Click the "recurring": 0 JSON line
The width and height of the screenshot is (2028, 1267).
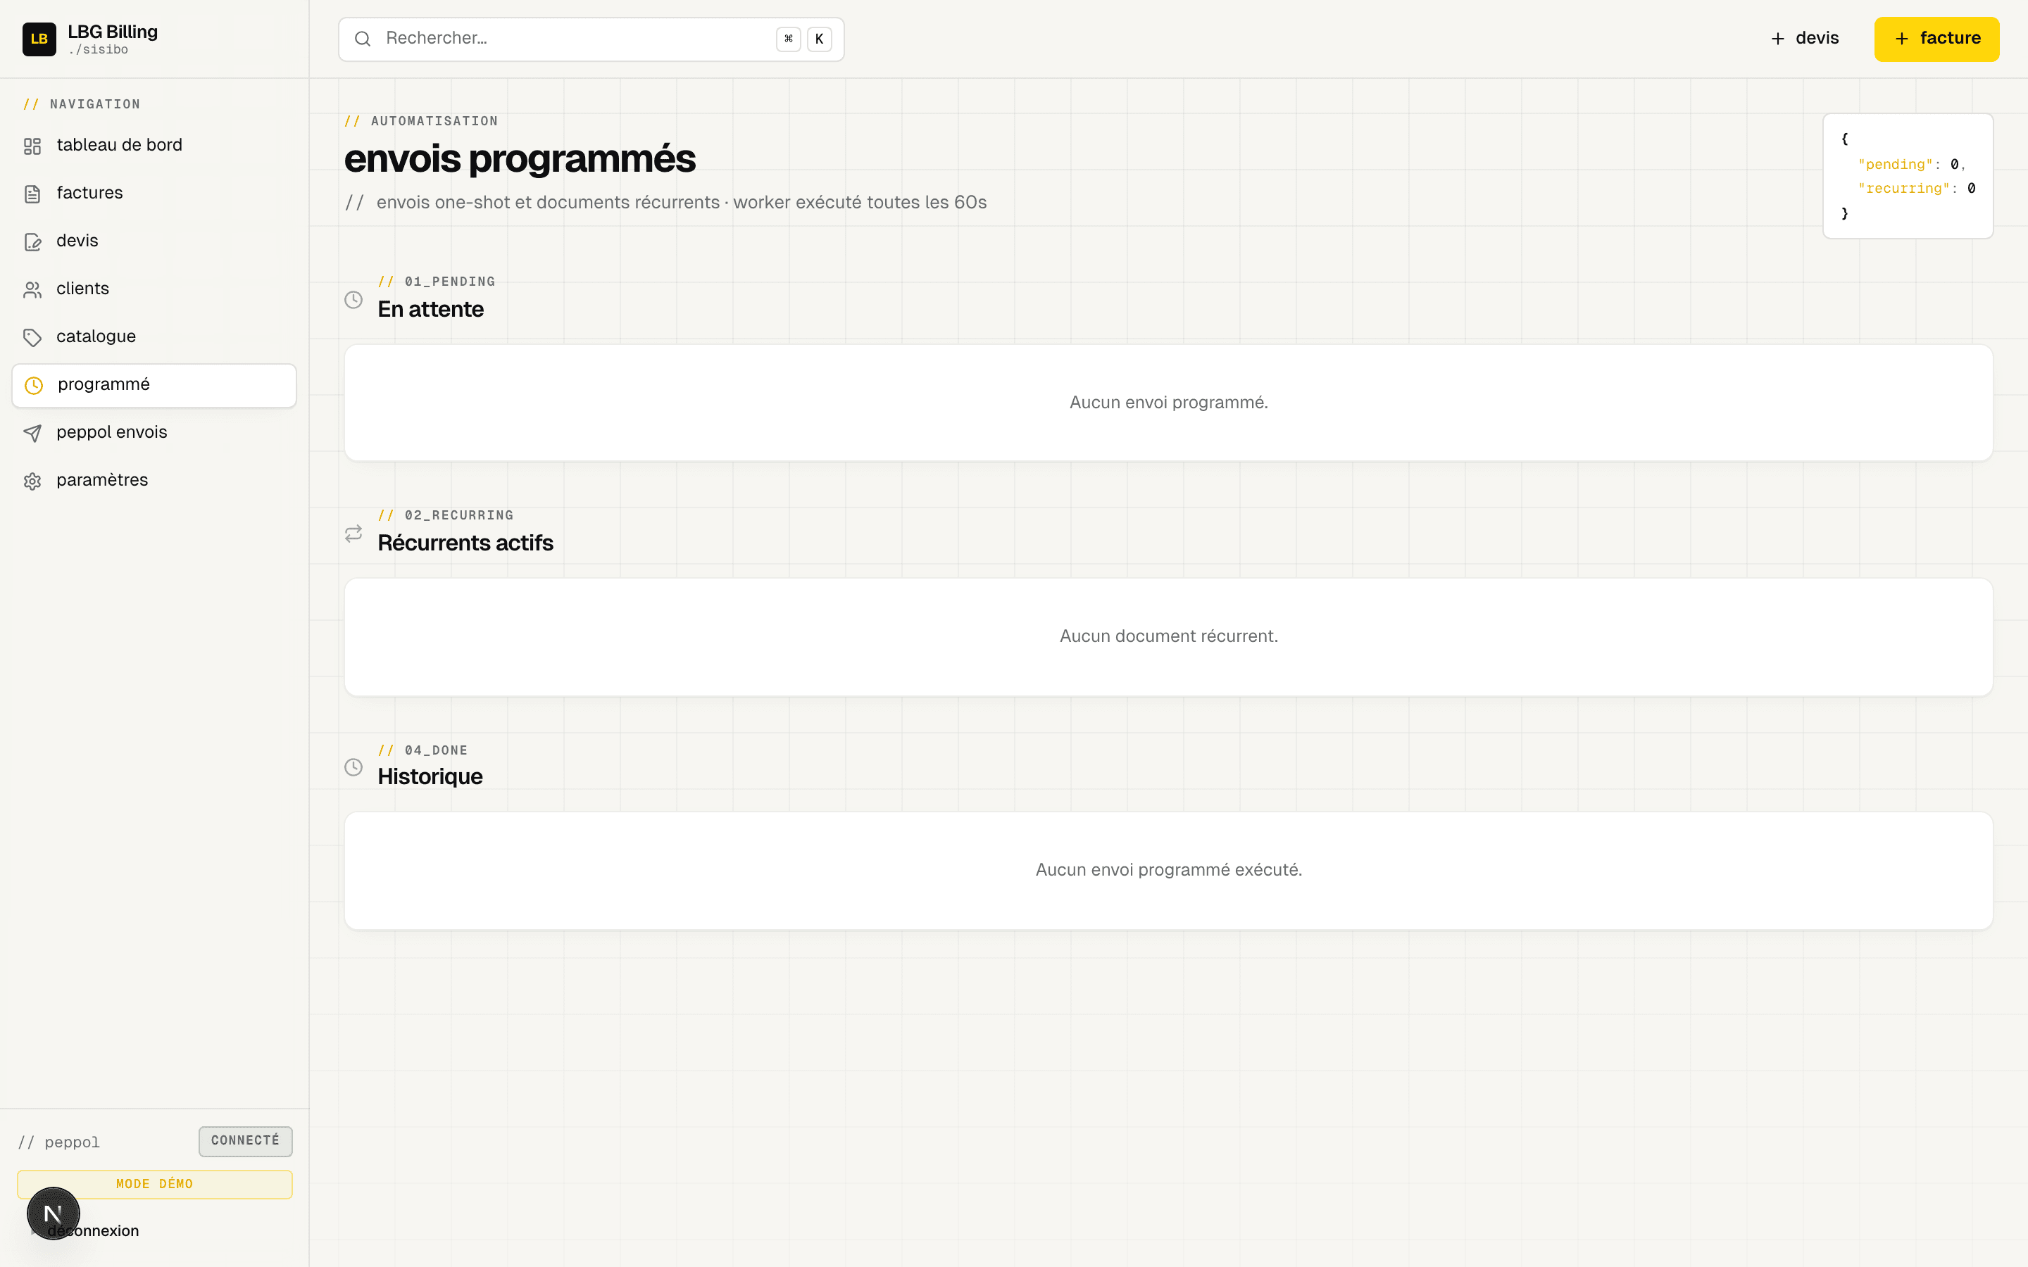click(1916, 189)
